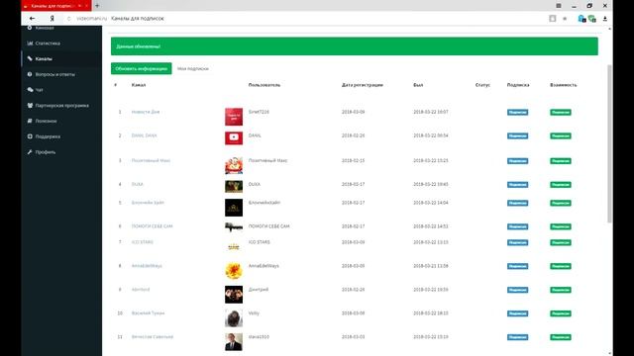Click the page vertical scrollbar thumb
Screen dimensions: 634x356
click(x=609, y=143)
